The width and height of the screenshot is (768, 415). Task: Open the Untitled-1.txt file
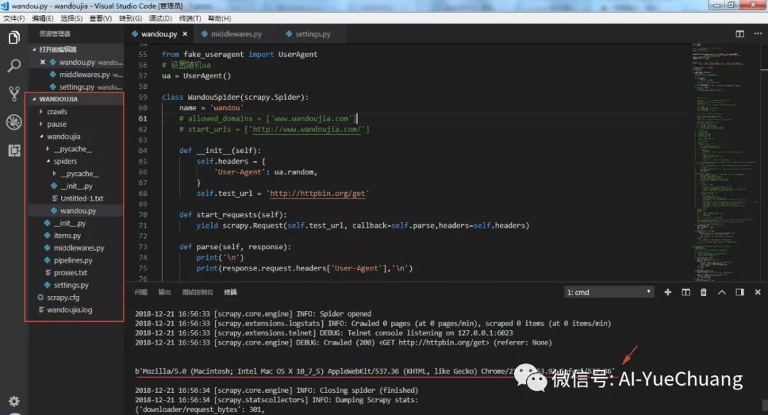point(76,198)
